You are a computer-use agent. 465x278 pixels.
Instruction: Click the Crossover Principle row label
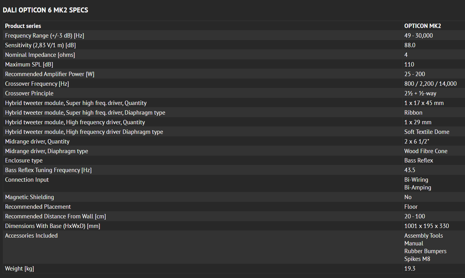(x=29, y=93)
